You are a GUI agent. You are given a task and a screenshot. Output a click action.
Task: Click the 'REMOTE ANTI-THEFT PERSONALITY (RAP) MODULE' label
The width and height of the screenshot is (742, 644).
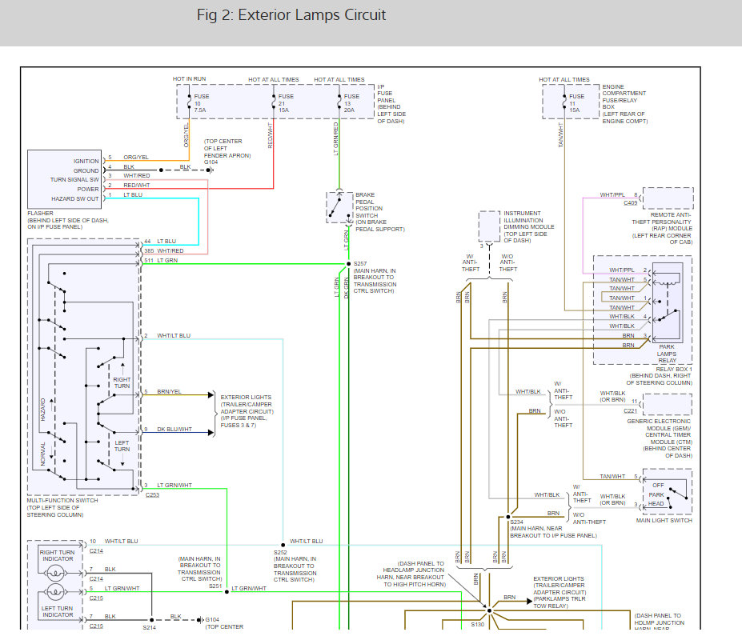(662, 228)
